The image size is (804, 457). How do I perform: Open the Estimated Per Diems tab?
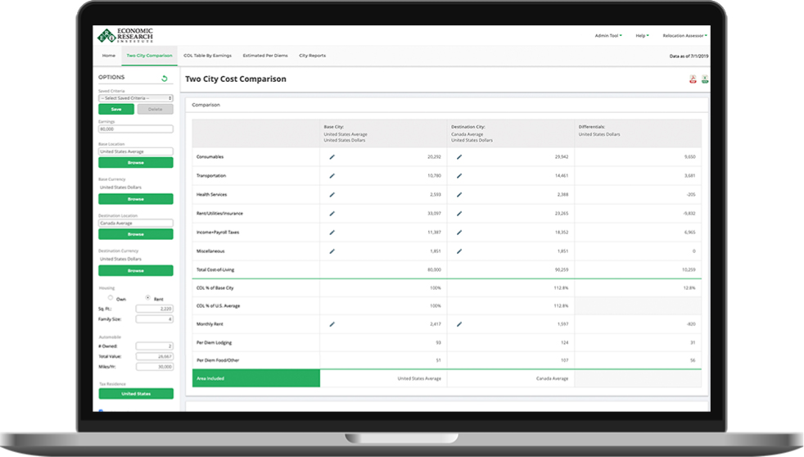click(265, 56)
